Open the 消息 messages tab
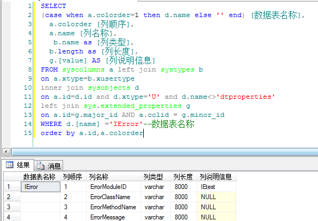The height and width of the screenshot is (221, 318). 49,165
